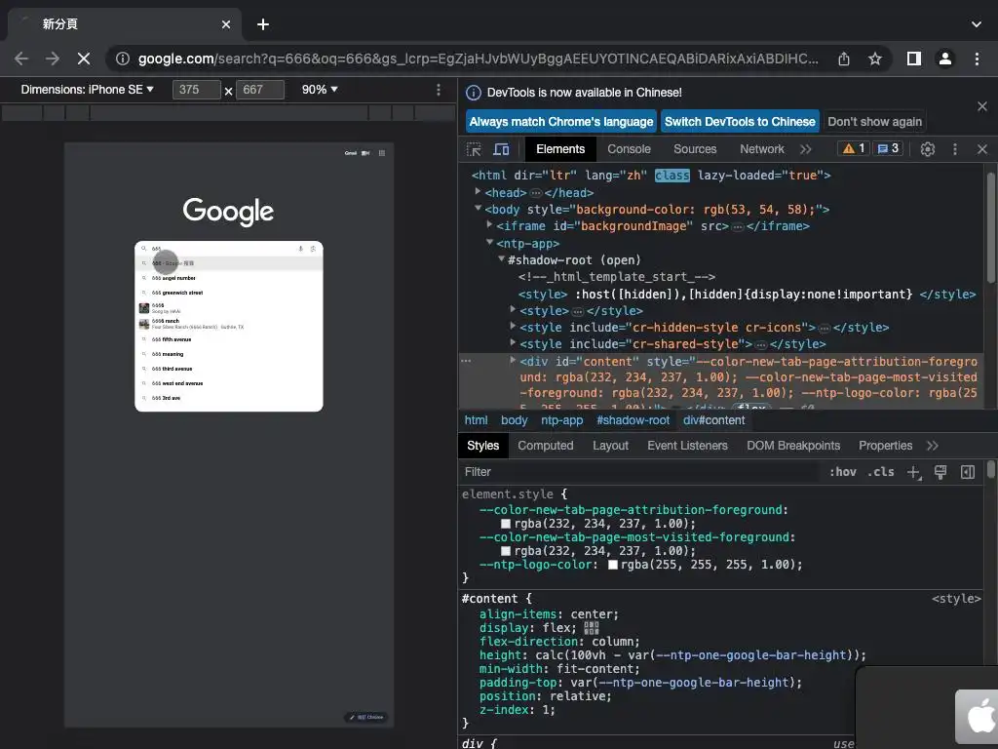Open the flexbox editor icon beside display: flex
Screen dimensions: 998x749
(592, 628)
